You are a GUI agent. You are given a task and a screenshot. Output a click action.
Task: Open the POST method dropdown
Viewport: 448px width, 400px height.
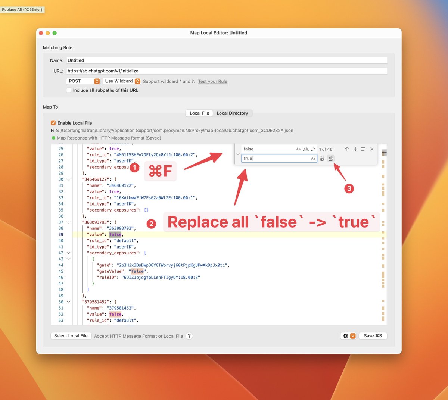coord(83,81)
